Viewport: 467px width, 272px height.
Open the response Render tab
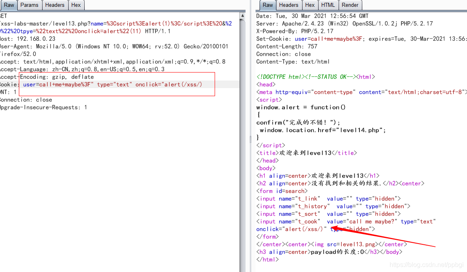tap(350, 5)
